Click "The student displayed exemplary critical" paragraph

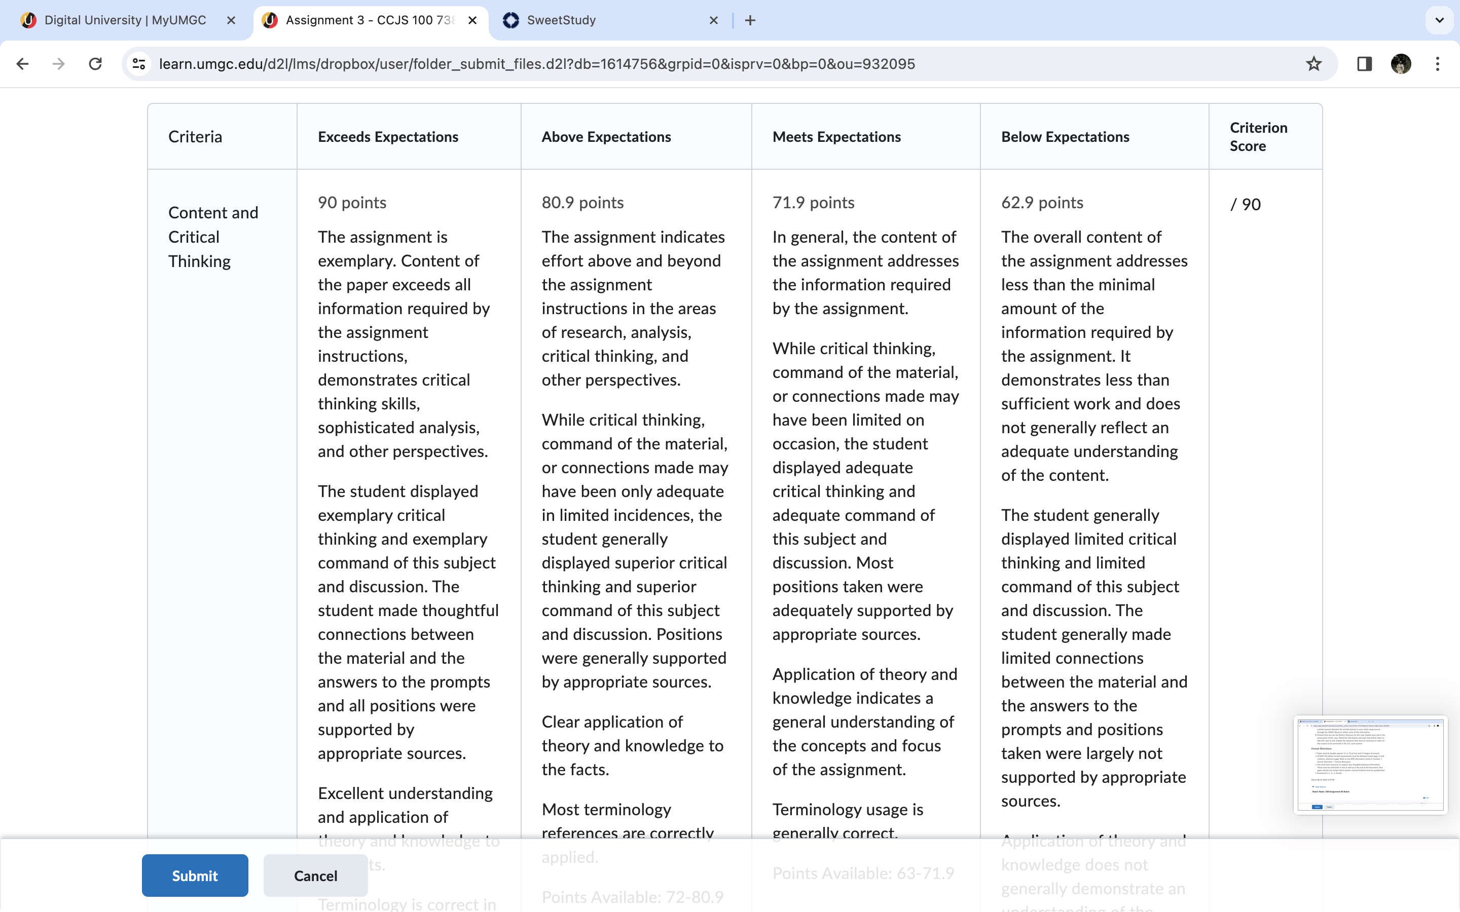pyautogui.click(x=409, y=622)
